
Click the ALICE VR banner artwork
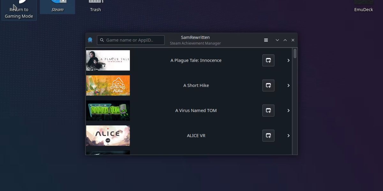(x=108, y=135)
